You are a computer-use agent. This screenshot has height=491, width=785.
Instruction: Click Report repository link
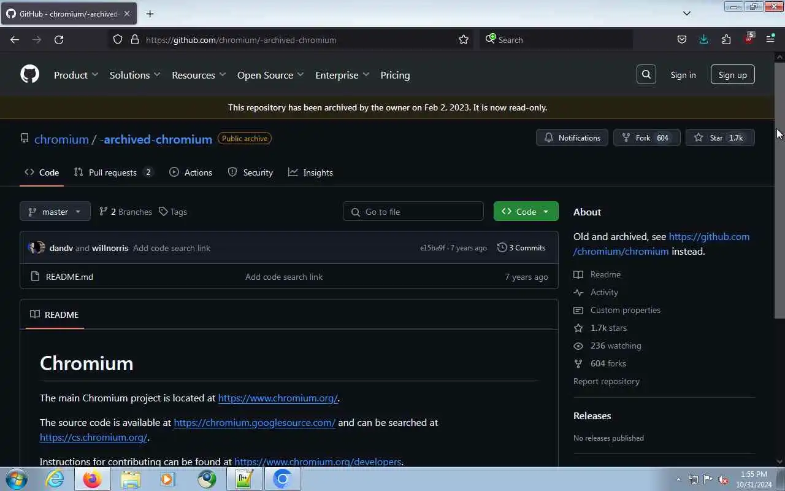607,381
